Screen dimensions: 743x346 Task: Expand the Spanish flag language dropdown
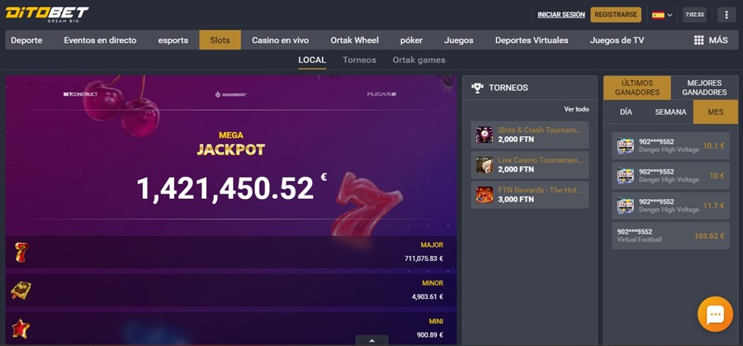(x=662, y=15)
